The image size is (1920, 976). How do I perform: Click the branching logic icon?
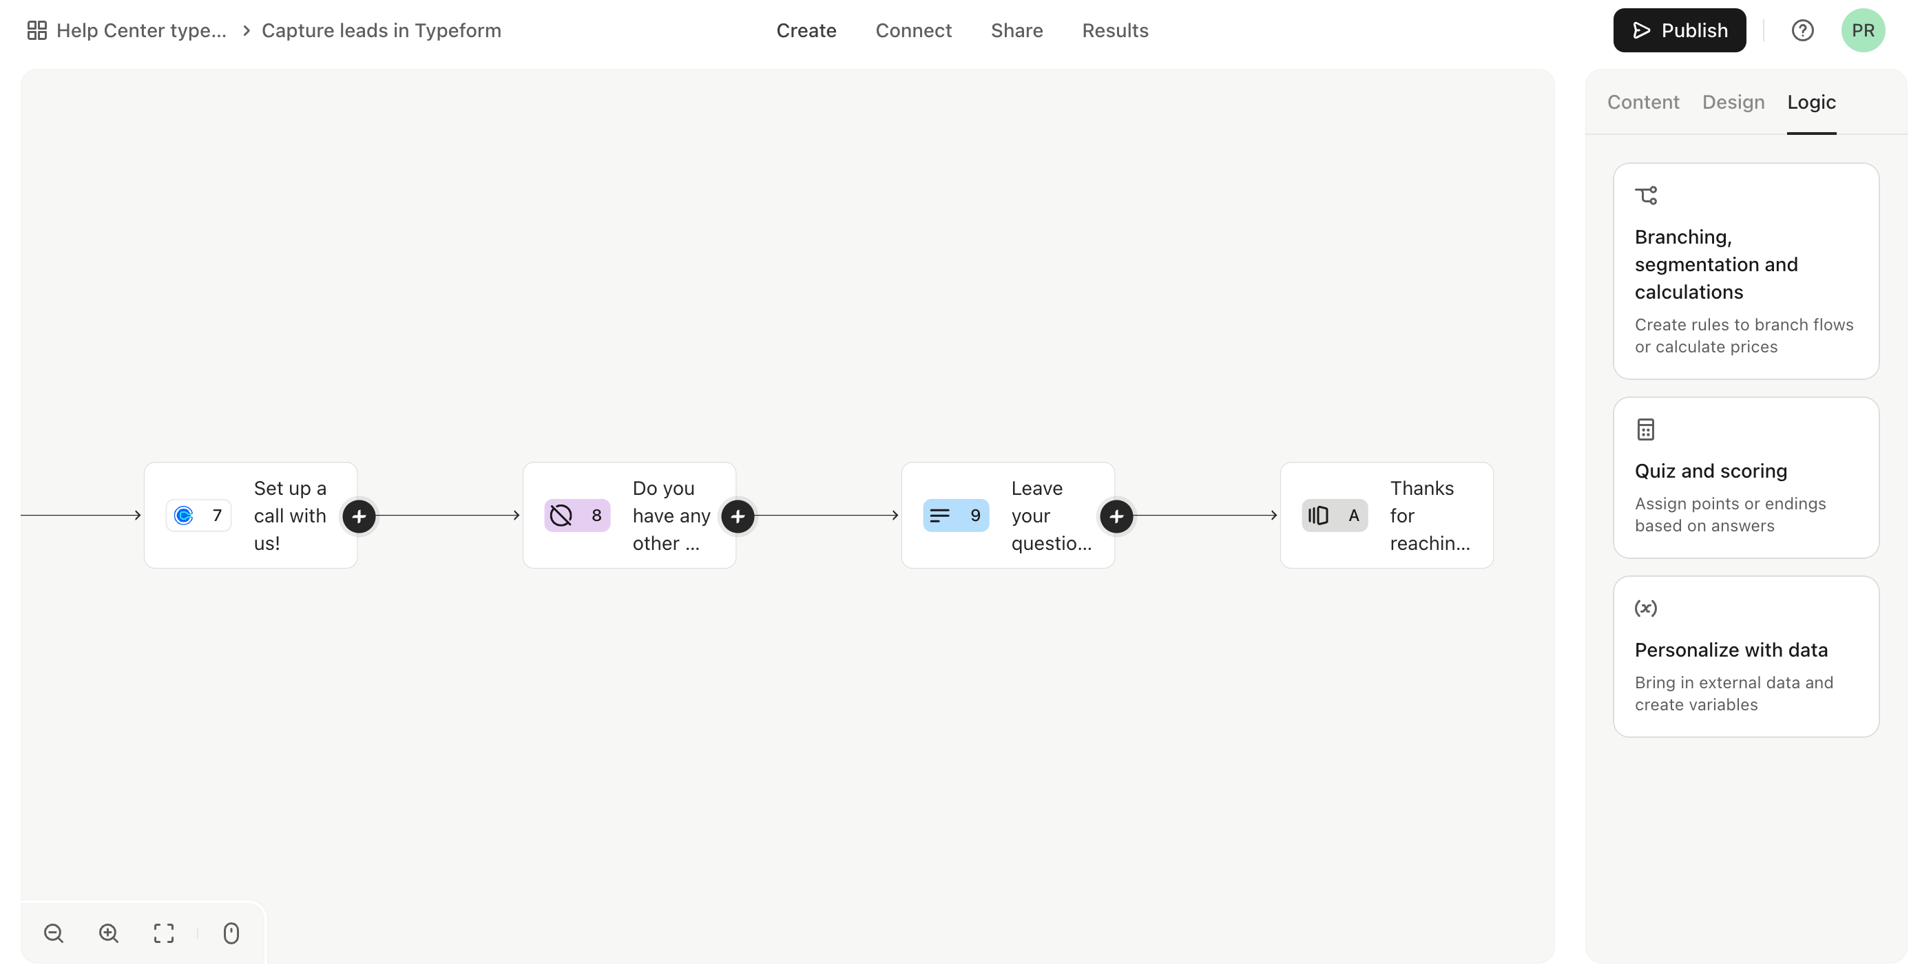[1646, 196]
